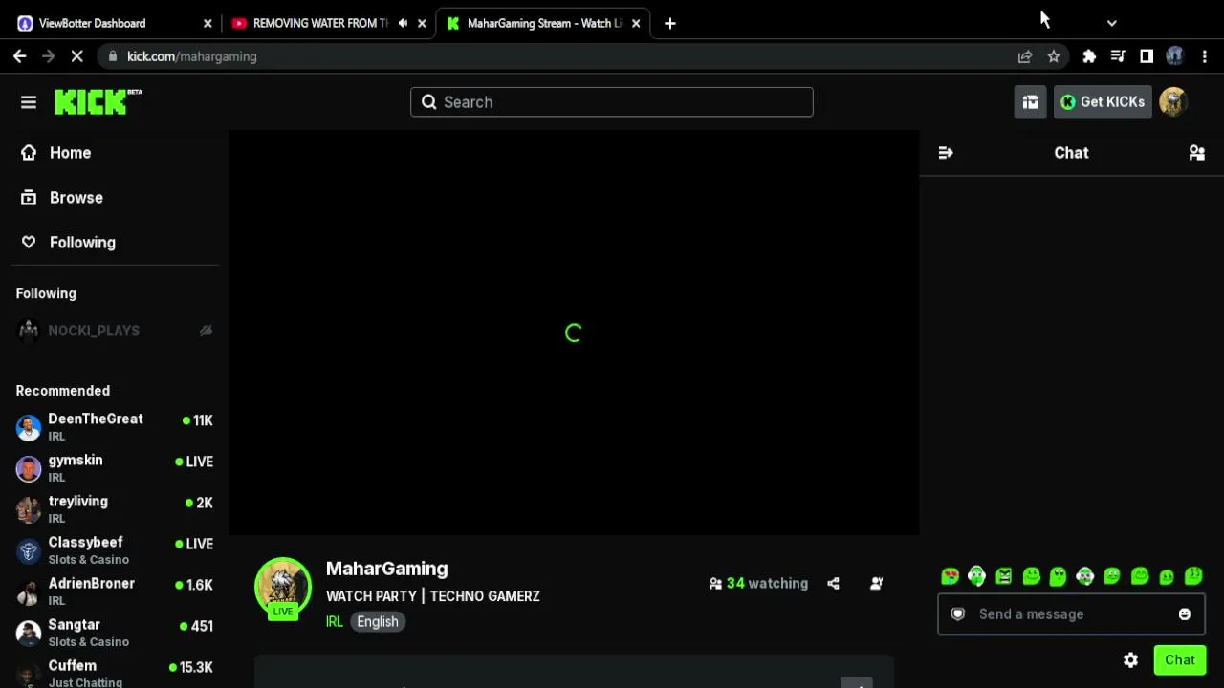Bookmark this page with the star

pyautogui.click(x=1054, y=56)
